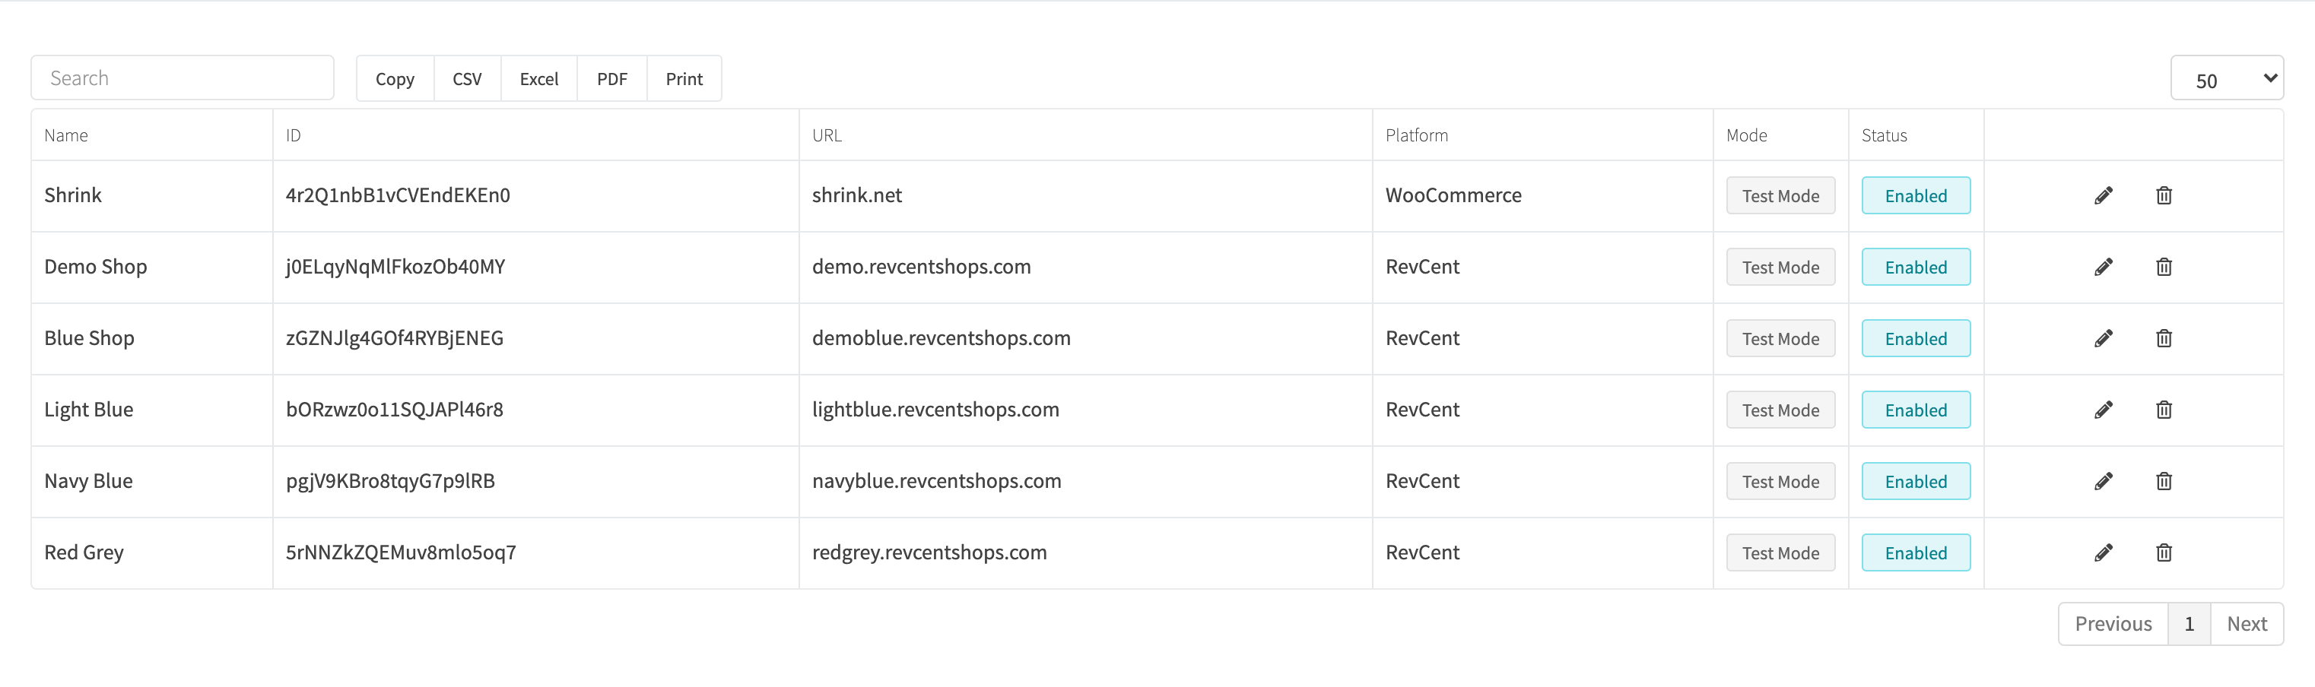Screen dimensions: 2315x687
Task: Sort table by Name column header
Action: click(x=65, y=135)
